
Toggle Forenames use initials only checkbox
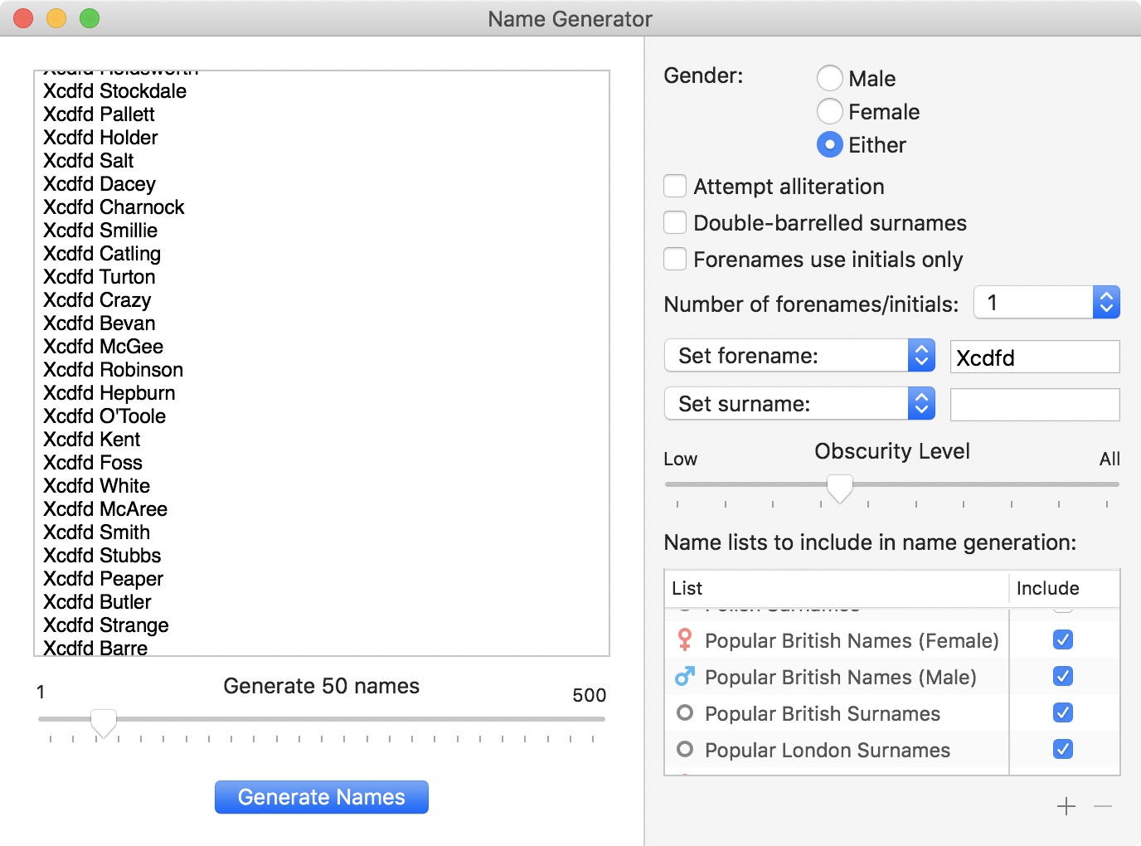click(x=675, y=260)
